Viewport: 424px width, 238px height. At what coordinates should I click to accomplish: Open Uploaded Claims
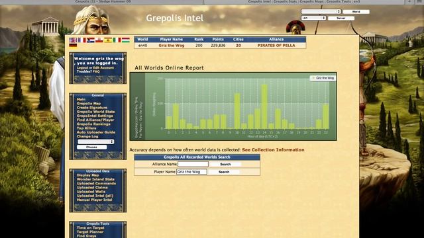coord(92,188)
